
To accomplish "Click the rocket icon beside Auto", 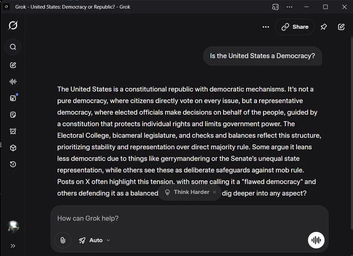I will coord(82,240).
